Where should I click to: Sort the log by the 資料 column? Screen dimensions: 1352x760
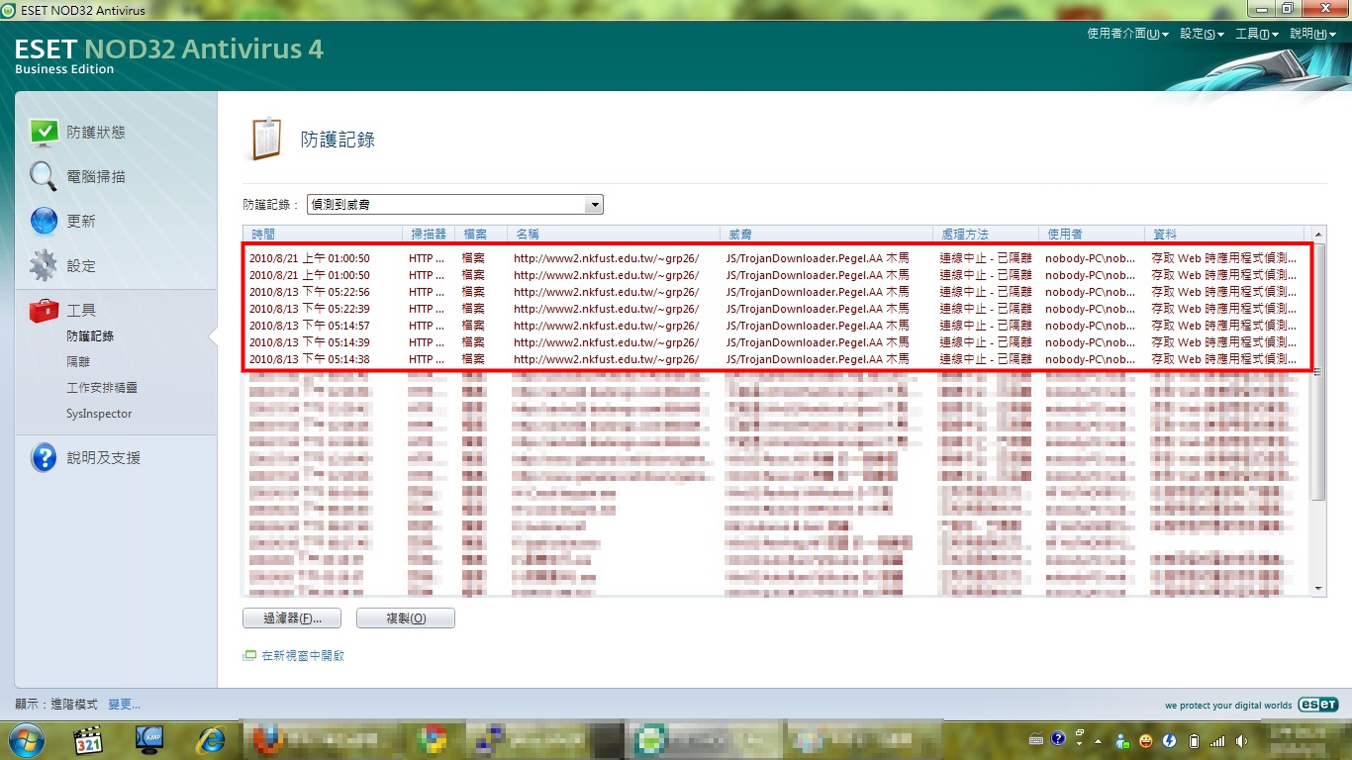(1225, 235)
